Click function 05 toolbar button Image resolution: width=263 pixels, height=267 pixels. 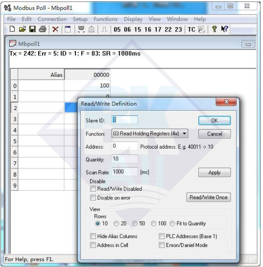pos(117,29)
